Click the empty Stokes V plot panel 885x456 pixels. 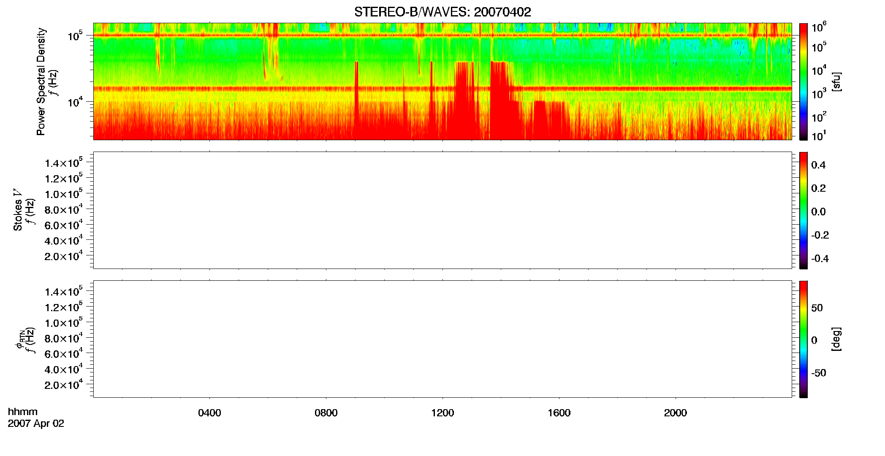coord(442,210)
